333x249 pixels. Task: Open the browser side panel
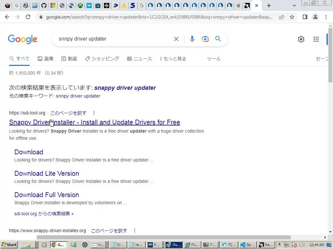pyautogui.click(x=305, y=17)
